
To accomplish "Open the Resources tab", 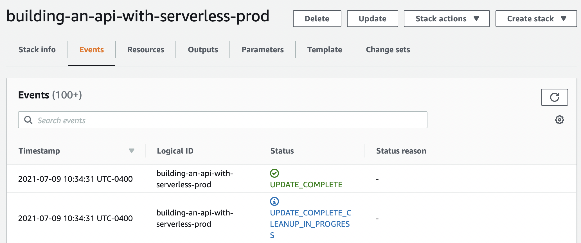I will (x=146, y=49).
